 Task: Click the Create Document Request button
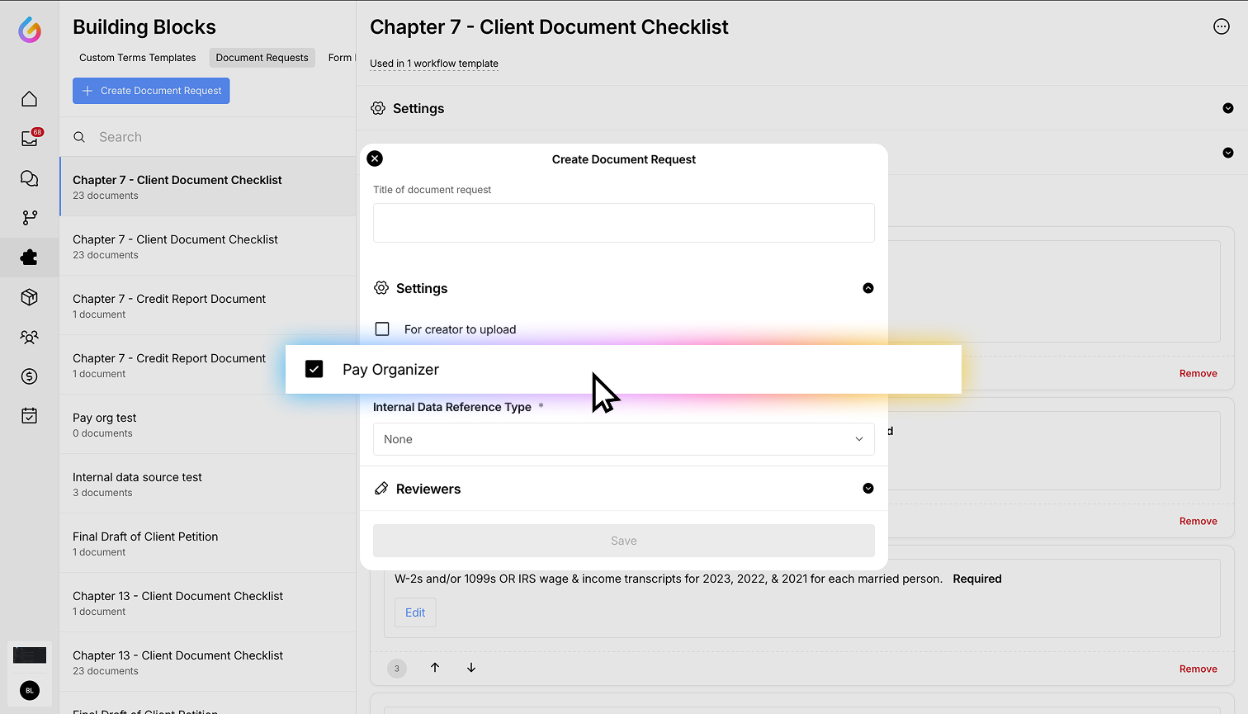click(x=151, y=91)
